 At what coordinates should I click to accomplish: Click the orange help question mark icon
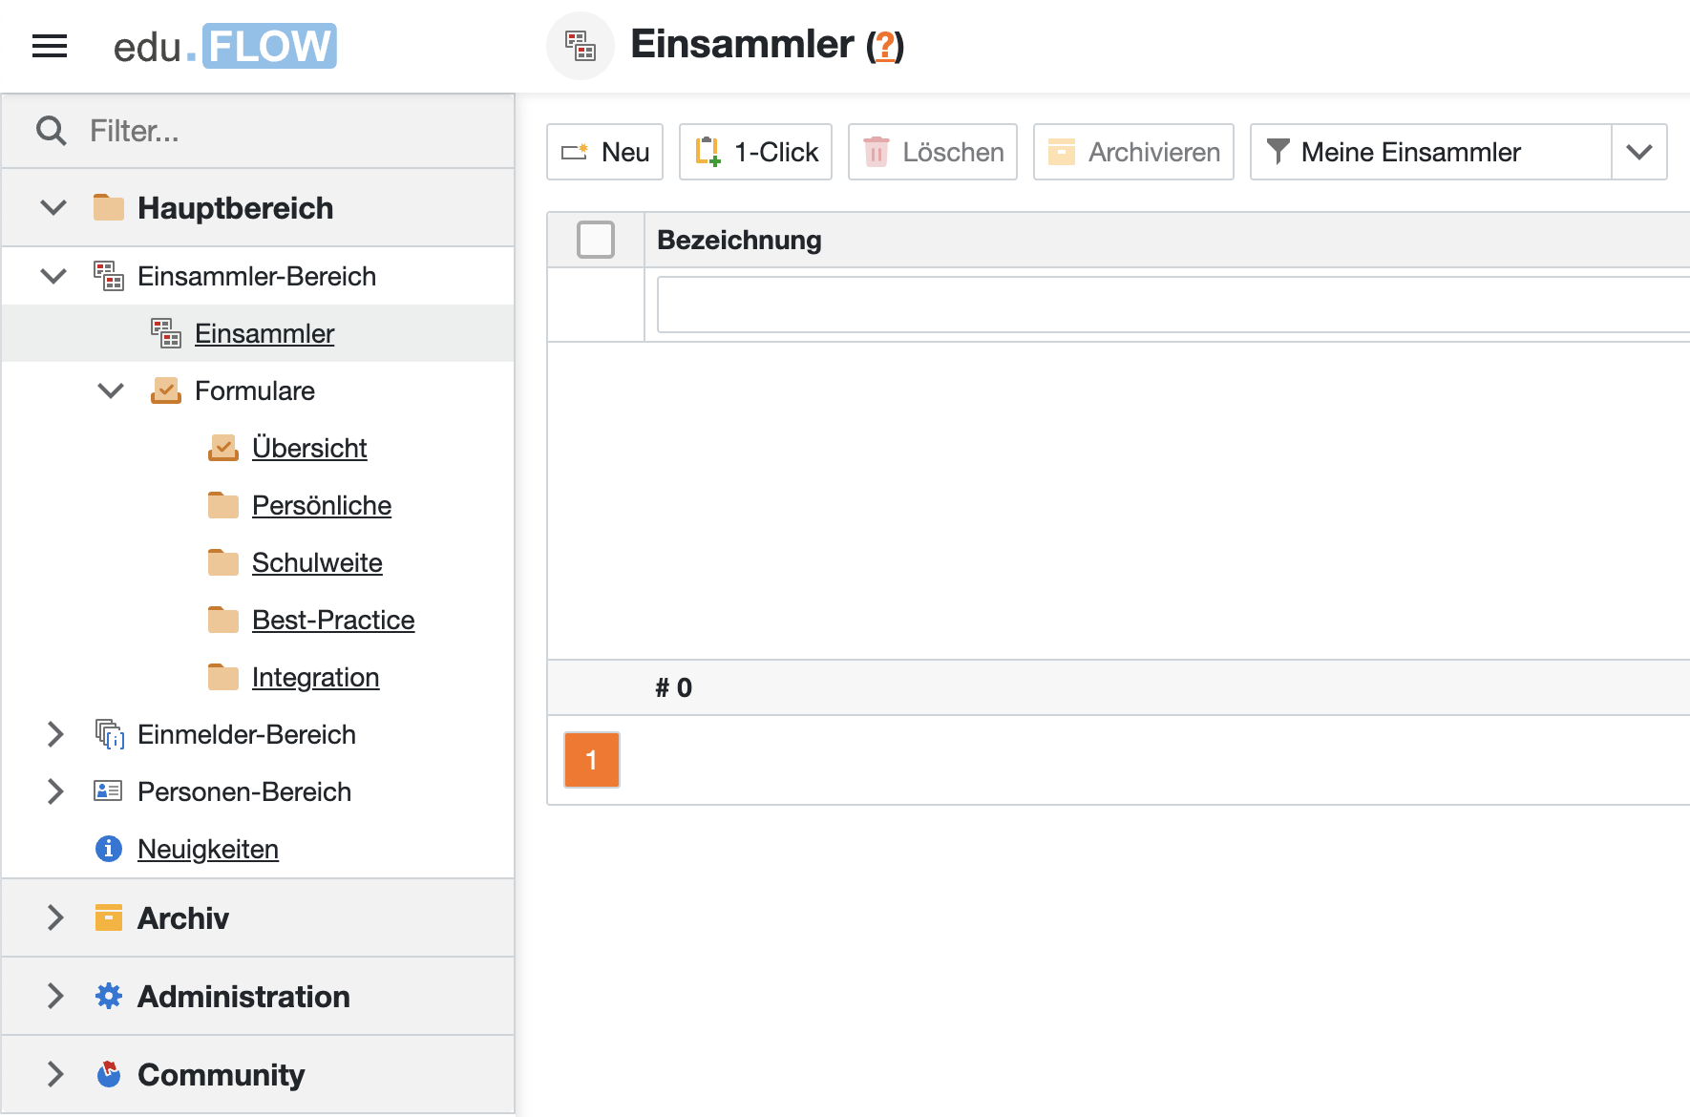coord(885,46)
